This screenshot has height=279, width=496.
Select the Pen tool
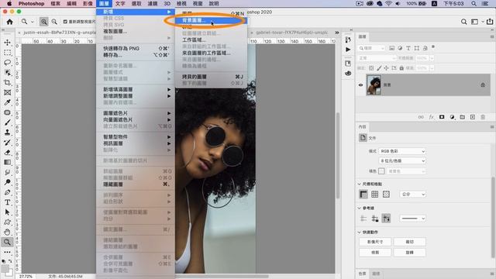point(7,192)
